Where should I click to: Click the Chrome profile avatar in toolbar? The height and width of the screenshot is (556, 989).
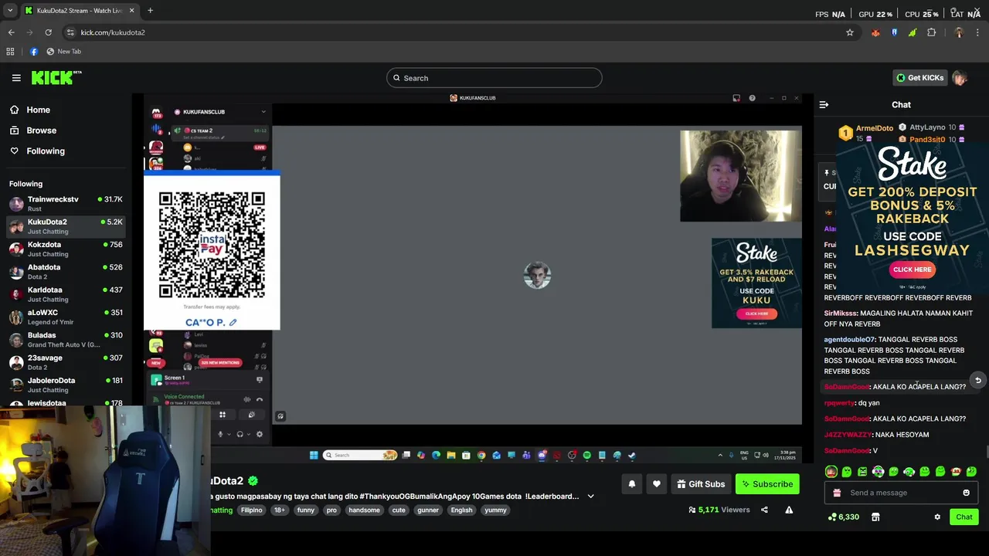point(959,32)
